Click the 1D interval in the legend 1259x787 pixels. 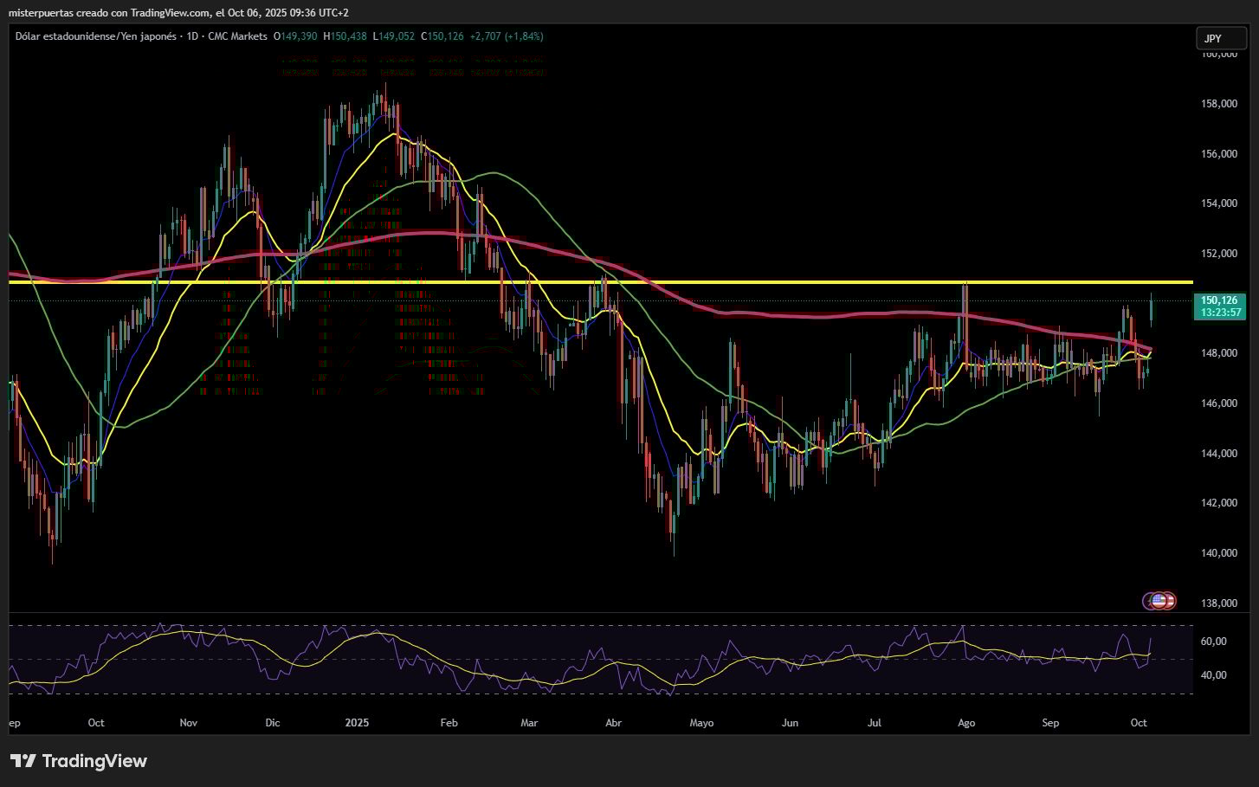click(x=192, y=36)
